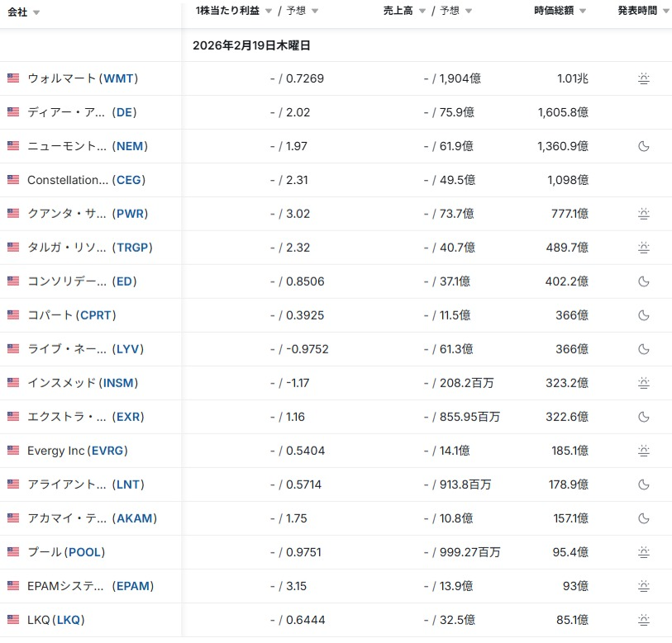The image size is (672, 643).
Task: Click the moon icon in Copart (CPRT) row
Action: [644, 315]
